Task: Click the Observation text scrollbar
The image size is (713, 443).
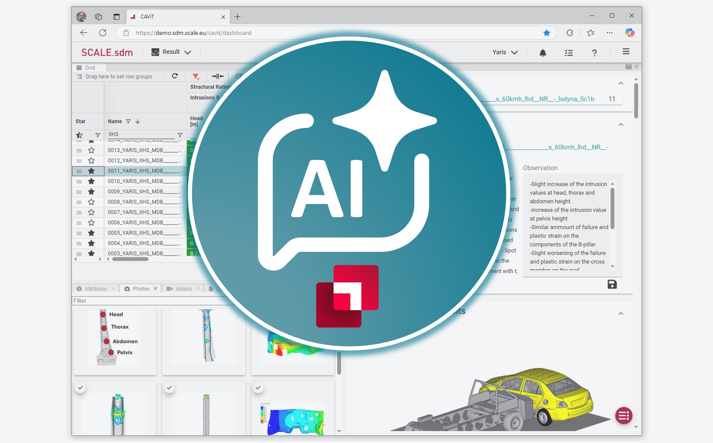Action: point(612,209)
